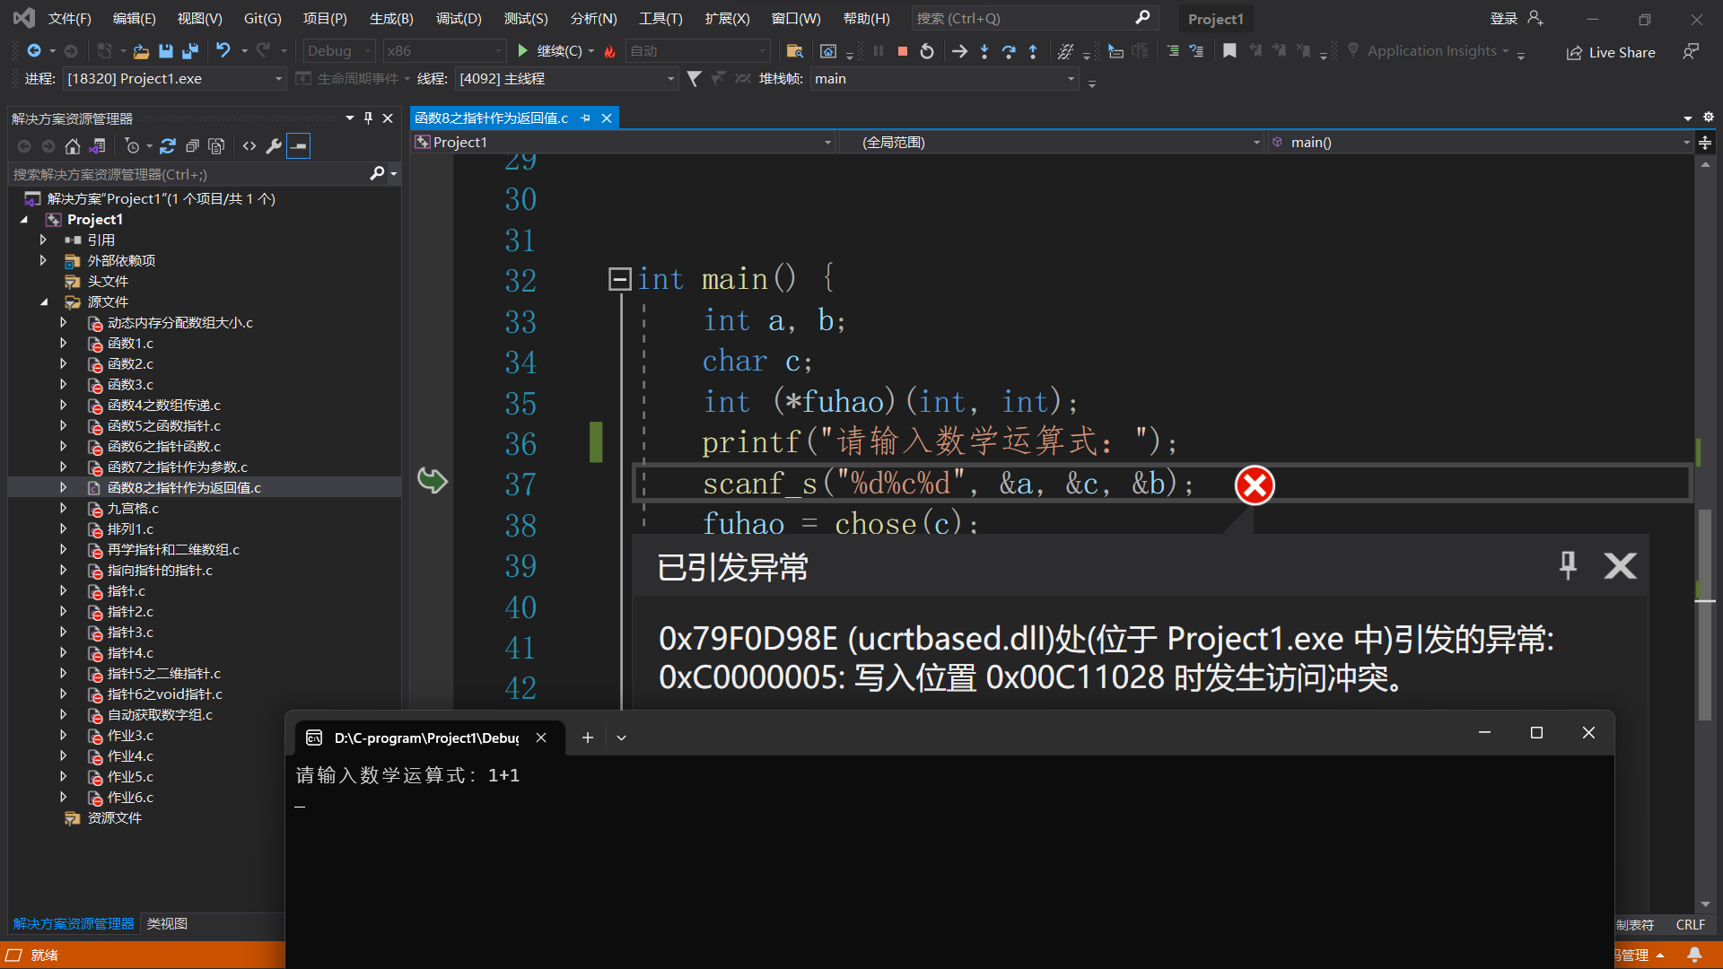1723x969 pixels.
Task: Undo the last edit
Action: tap(223, 51)
